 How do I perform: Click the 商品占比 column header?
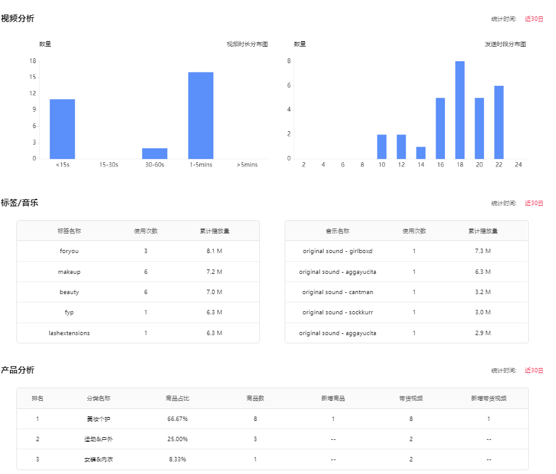click(x=177, y=399)
